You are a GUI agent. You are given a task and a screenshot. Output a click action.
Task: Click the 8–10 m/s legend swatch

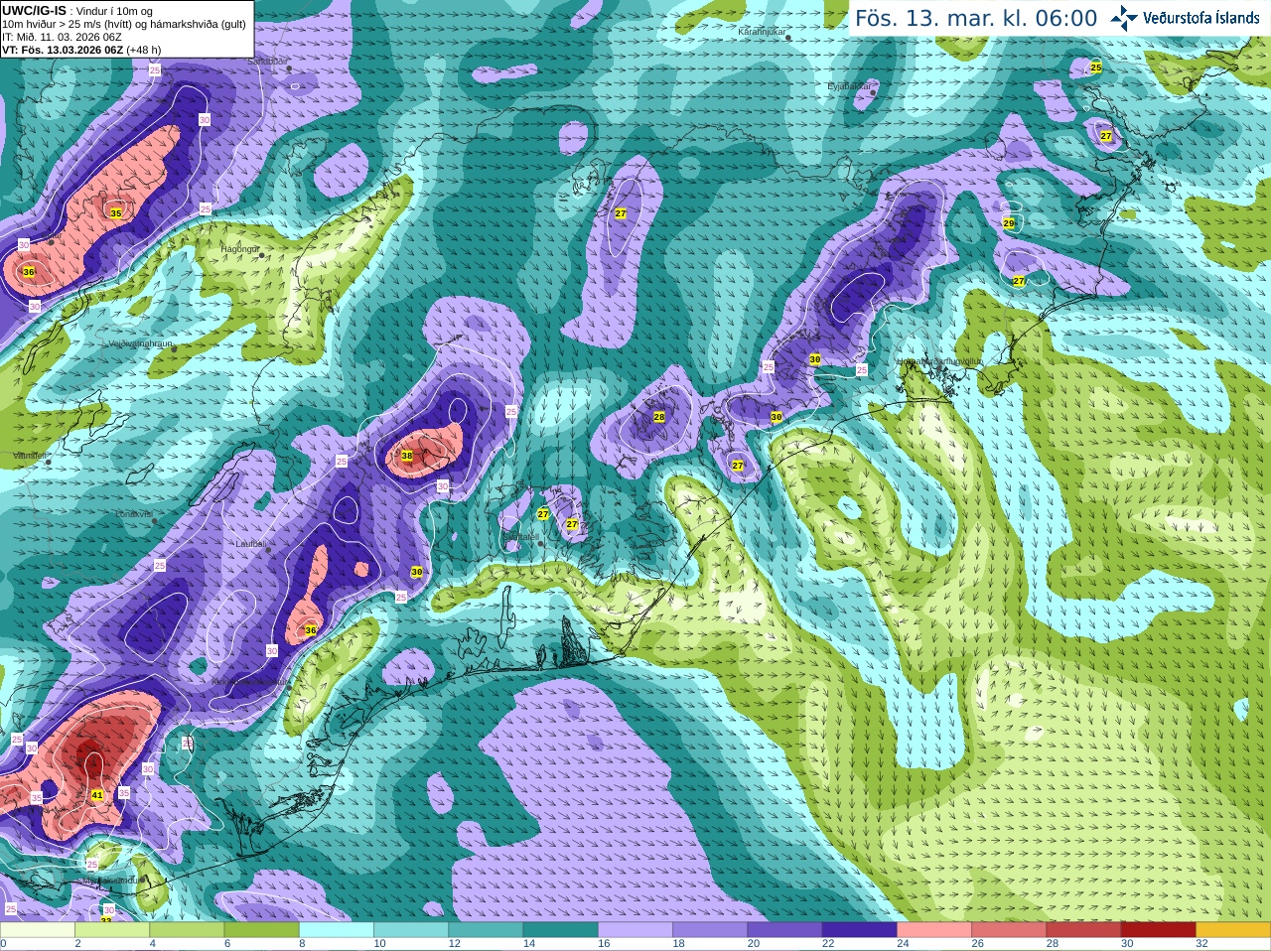coord(337,930)
